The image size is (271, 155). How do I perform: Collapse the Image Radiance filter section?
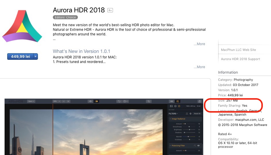pos(170,119)
